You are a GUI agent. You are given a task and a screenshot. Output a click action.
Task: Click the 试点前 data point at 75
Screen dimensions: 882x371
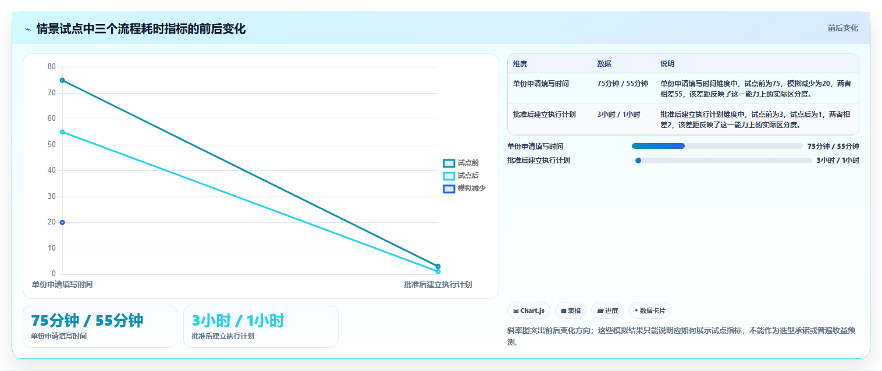tap(62, 80)
